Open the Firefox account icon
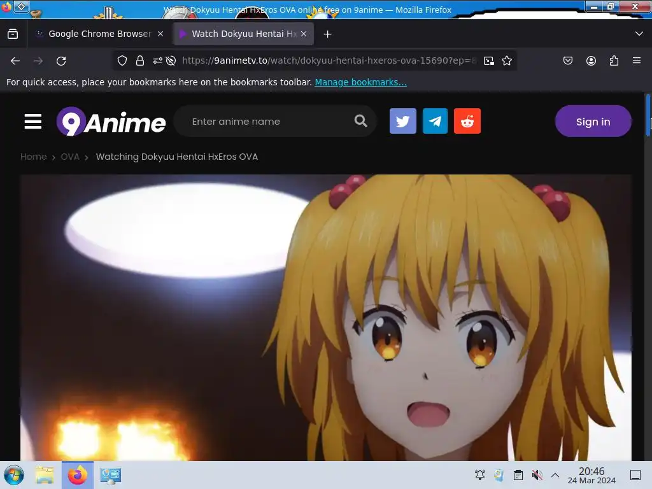The width and height of the screenshot is (652, 489). coord(591,60)
